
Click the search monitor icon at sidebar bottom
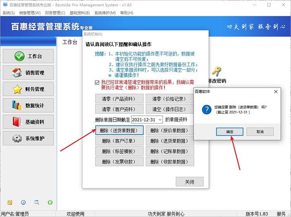pyautogui.click(x=36, y=202)
